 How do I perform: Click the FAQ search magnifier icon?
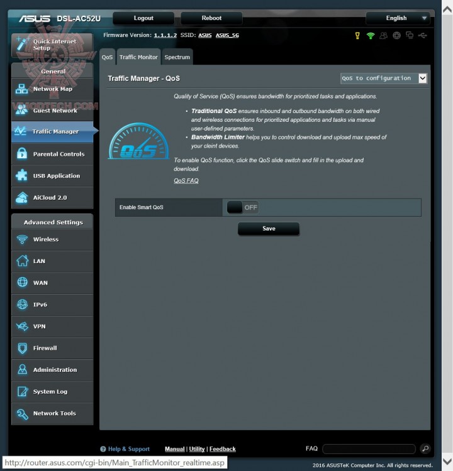click(x=425, y=448)
